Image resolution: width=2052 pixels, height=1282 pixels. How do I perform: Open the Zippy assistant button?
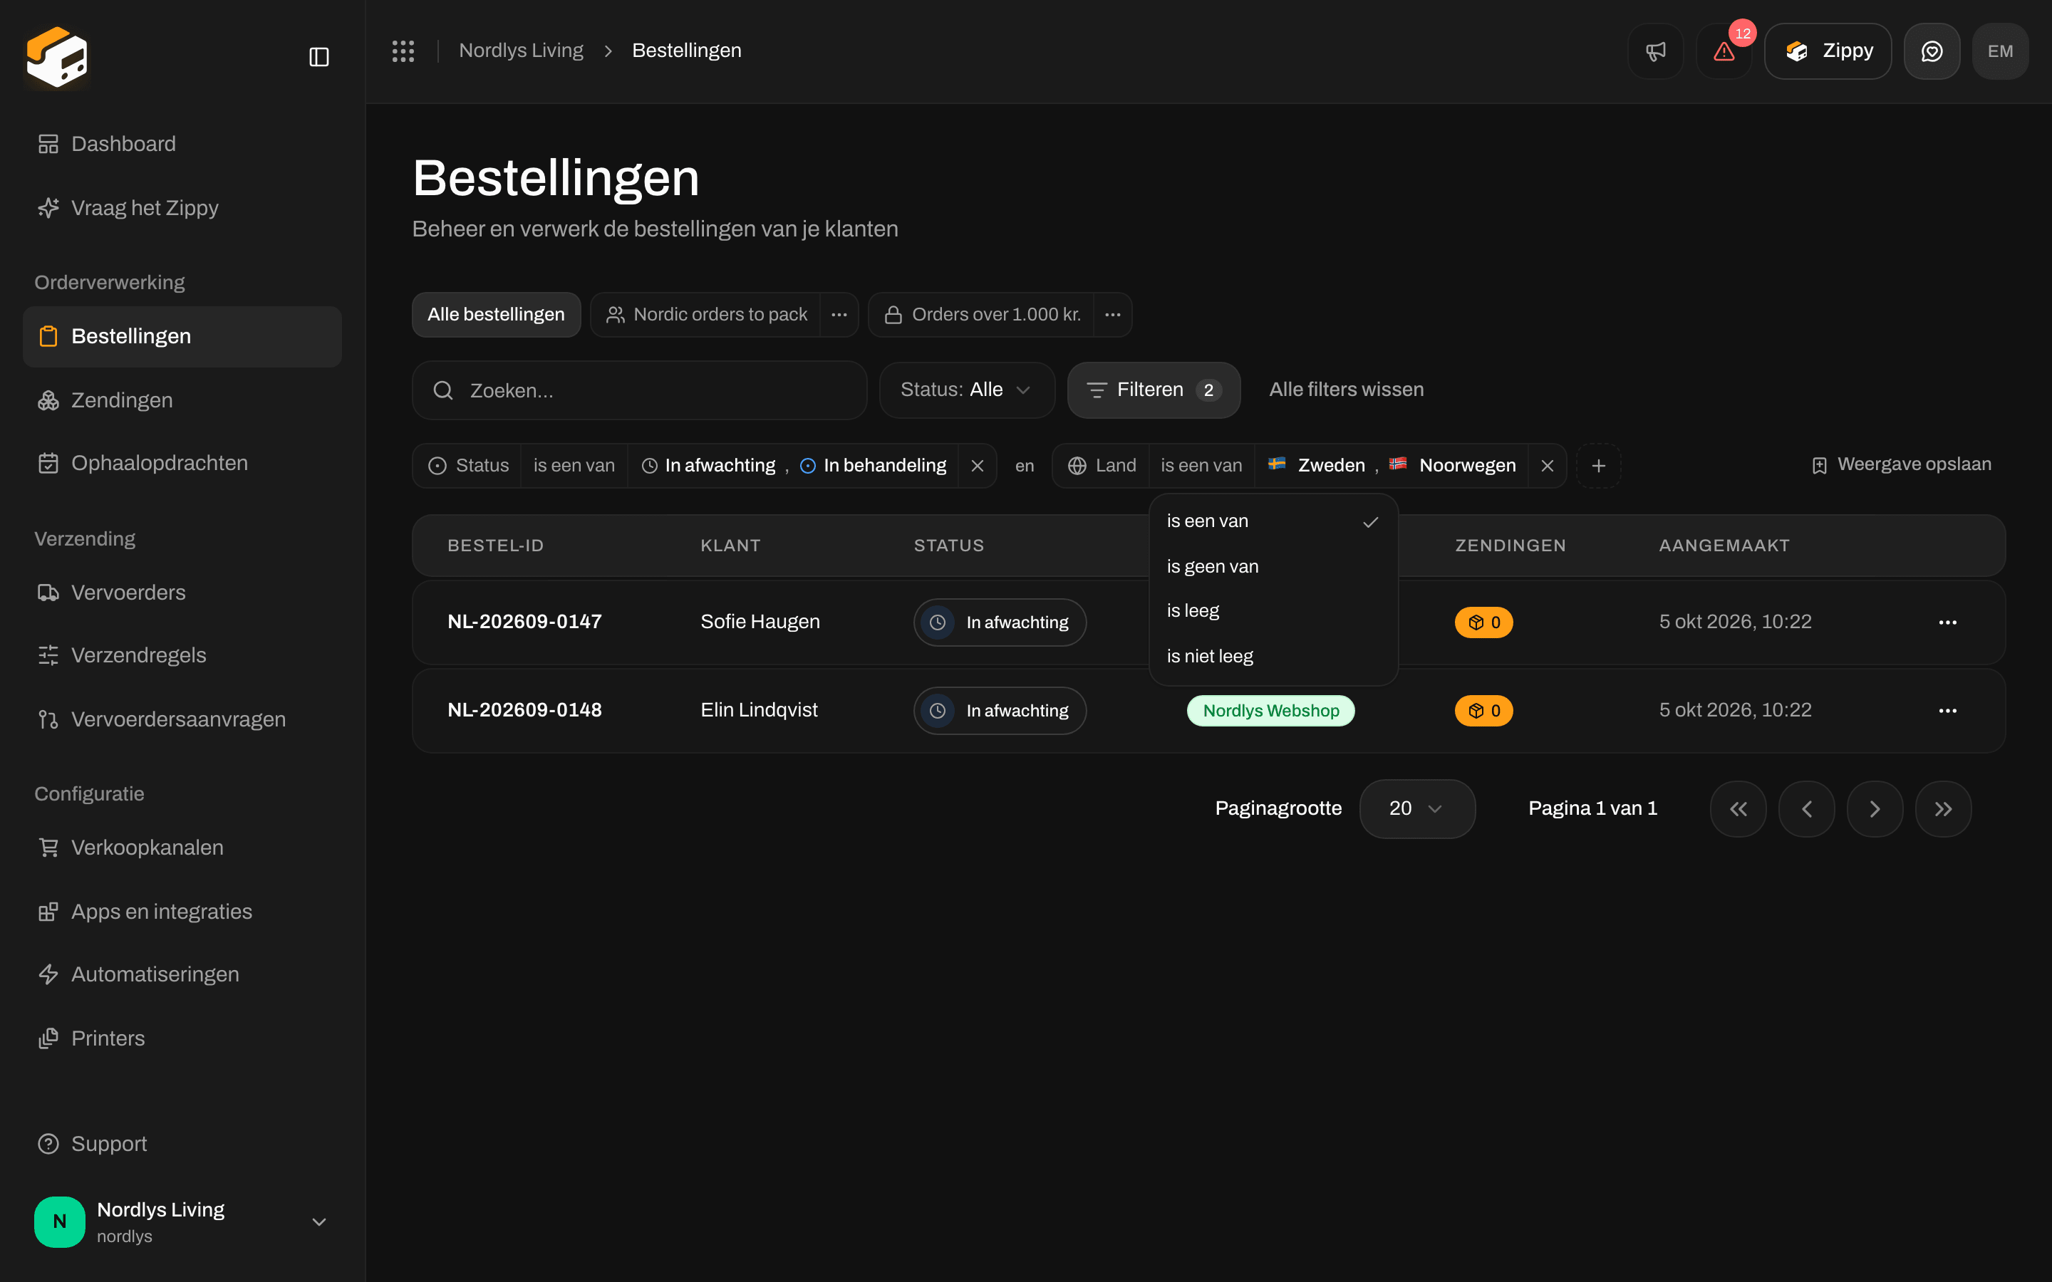coord(1828,51)
